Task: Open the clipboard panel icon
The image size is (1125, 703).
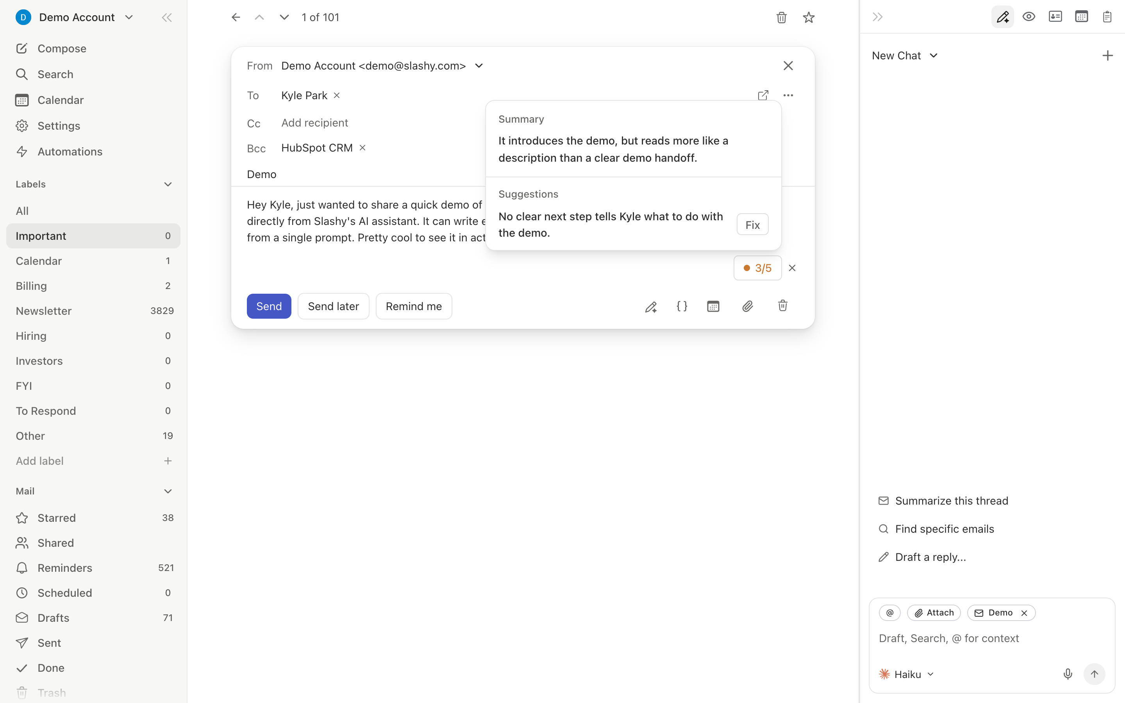Action: pos(1107,17)
